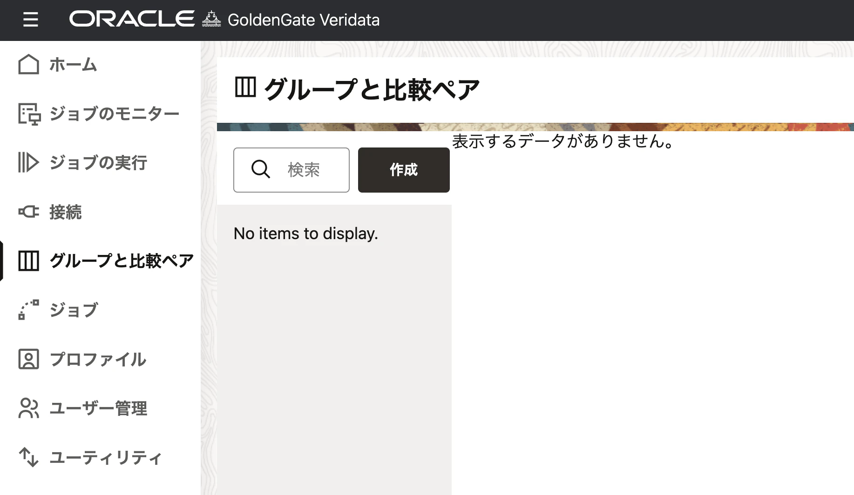Click the jobs dotted-path icon

28,310
